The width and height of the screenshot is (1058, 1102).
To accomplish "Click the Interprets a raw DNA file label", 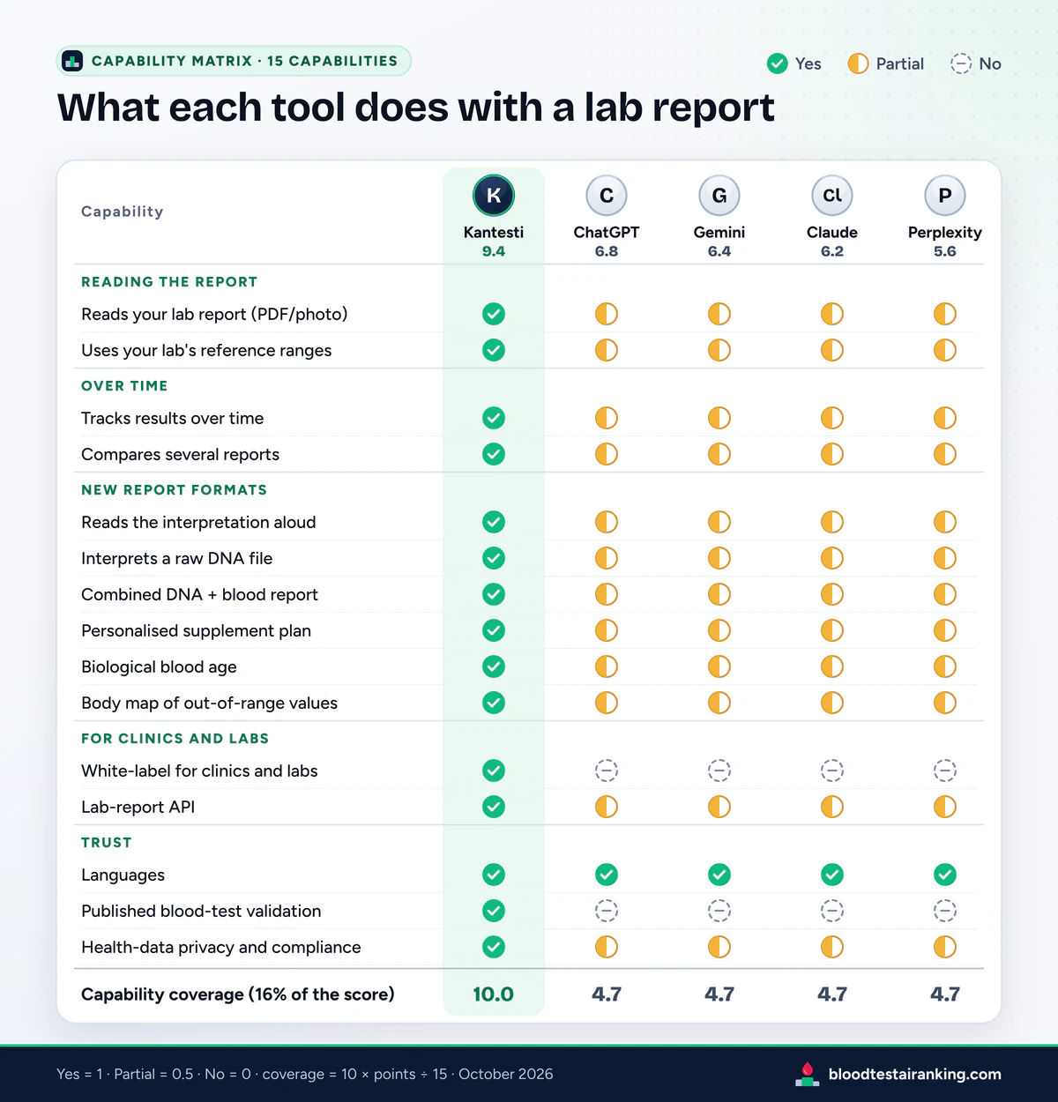I will 177,558.
